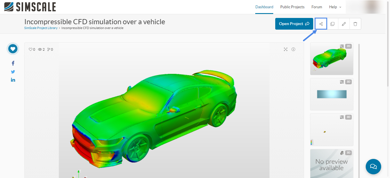Click the share project icon
This screenshot has height=178, width=390.
click(x=321, y=24)
